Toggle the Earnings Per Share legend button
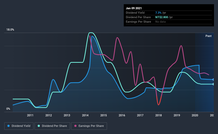Viewport: 218px width, 134px height. coord(89,126)
